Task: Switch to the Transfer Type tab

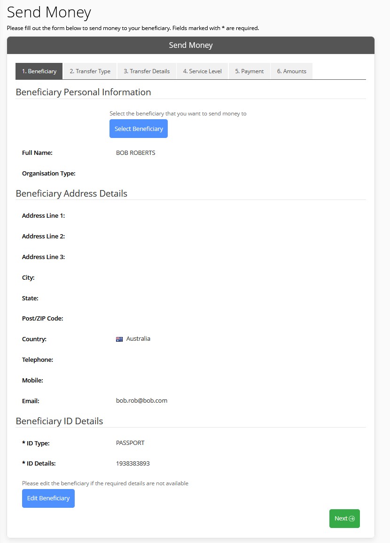Action: click(90, 71)
